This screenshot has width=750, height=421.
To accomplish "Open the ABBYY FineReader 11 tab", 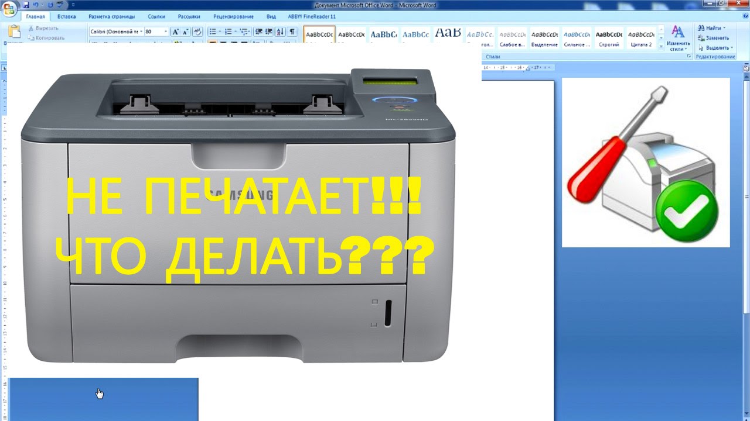I will 312,16.
